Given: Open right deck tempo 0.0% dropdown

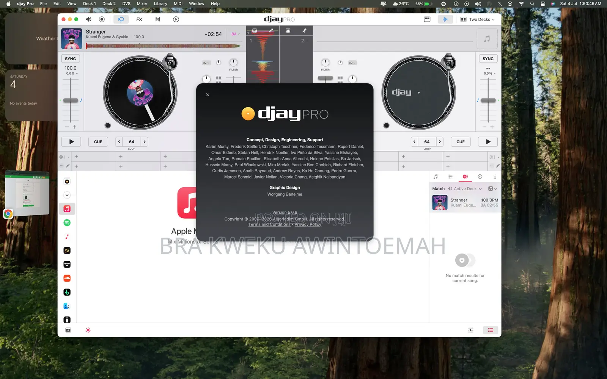Looking at the screenshot, I should pos(489,74).
